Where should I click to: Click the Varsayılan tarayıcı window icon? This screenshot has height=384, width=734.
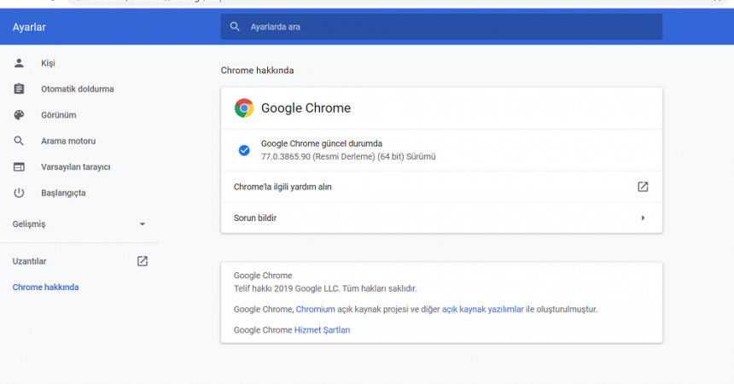click(x=19, y=166)
